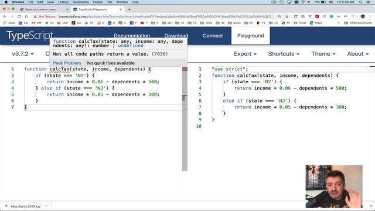Click the browser Back arrow
Image resolution: width=375 pixels, height=211 pixels.
(x=5, y=16)
